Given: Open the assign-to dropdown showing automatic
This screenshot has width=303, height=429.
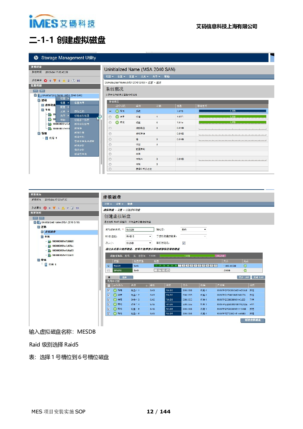Looking at the screenshot, I should pos(194,229).
